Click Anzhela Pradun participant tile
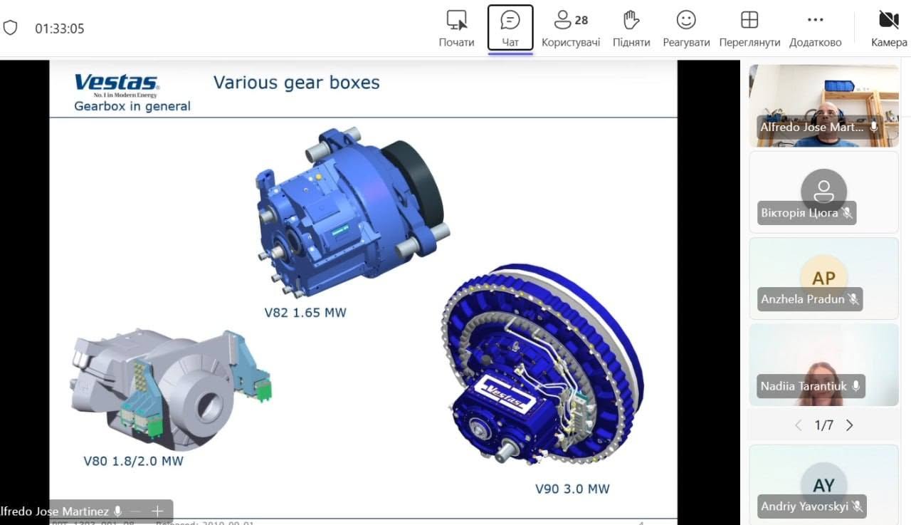This screenshot has height=525, width=911. [x=823, y=279]
